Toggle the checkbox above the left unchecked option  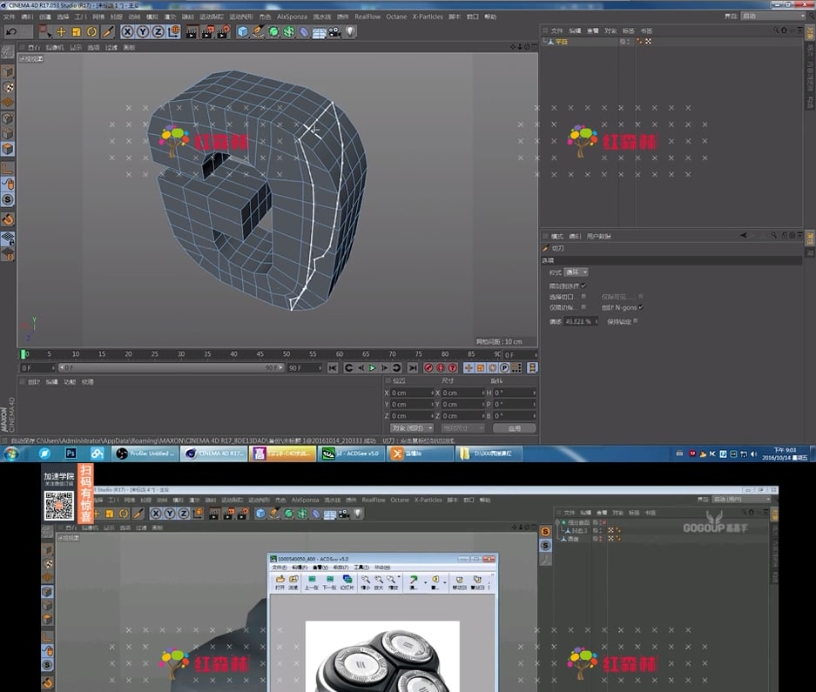pos(583,297)
